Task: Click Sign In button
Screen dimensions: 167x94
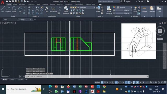Action: click(127, 1)
